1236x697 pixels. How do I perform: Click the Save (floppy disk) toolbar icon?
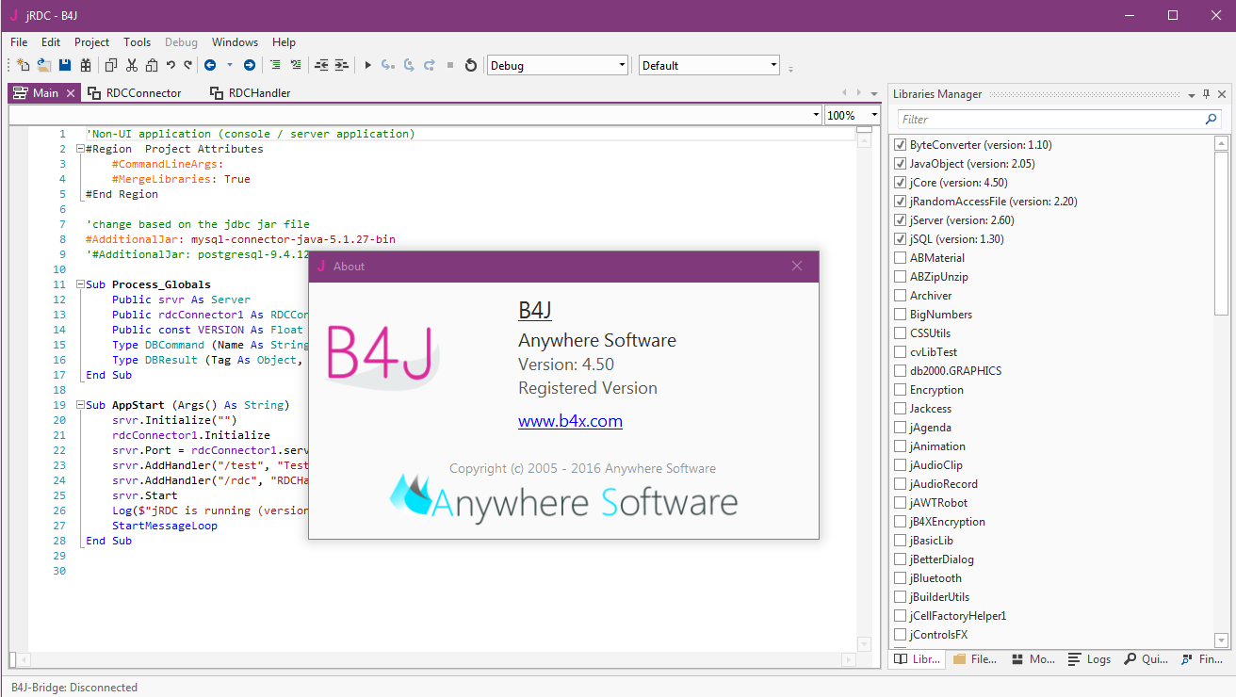[x=65, y=65]
